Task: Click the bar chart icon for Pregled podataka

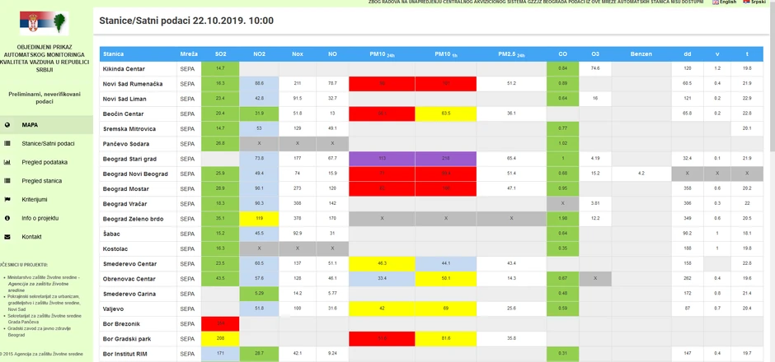Action: pos(7,162)
